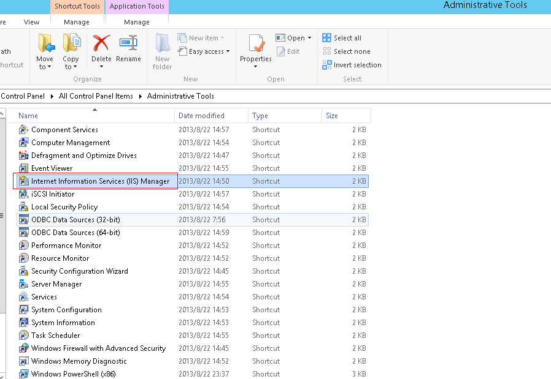Click the IIS Manager shortcut icon
Image resolution: width=551 pixels, height=379 pixels.
23,181
